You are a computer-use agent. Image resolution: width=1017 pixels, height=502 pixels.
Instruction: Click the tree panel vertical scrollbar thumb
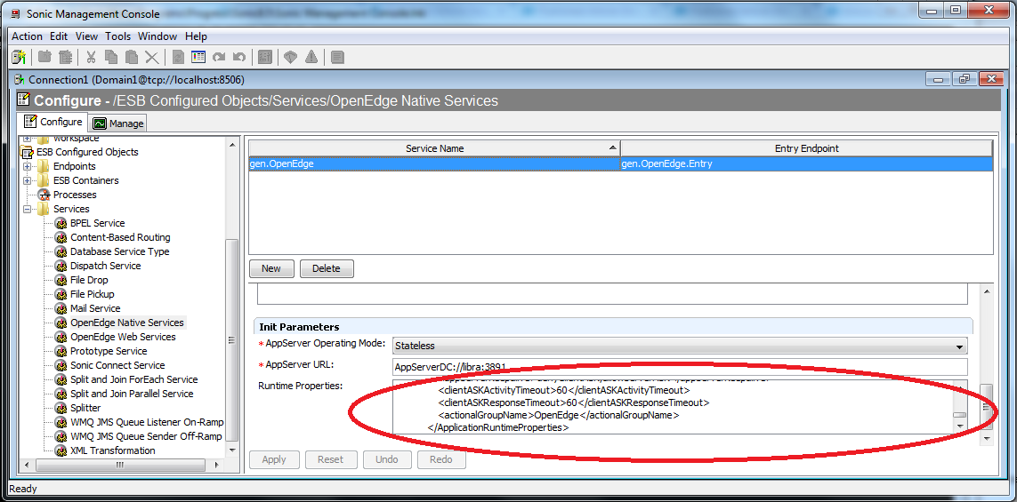click(x=231, y=340)
